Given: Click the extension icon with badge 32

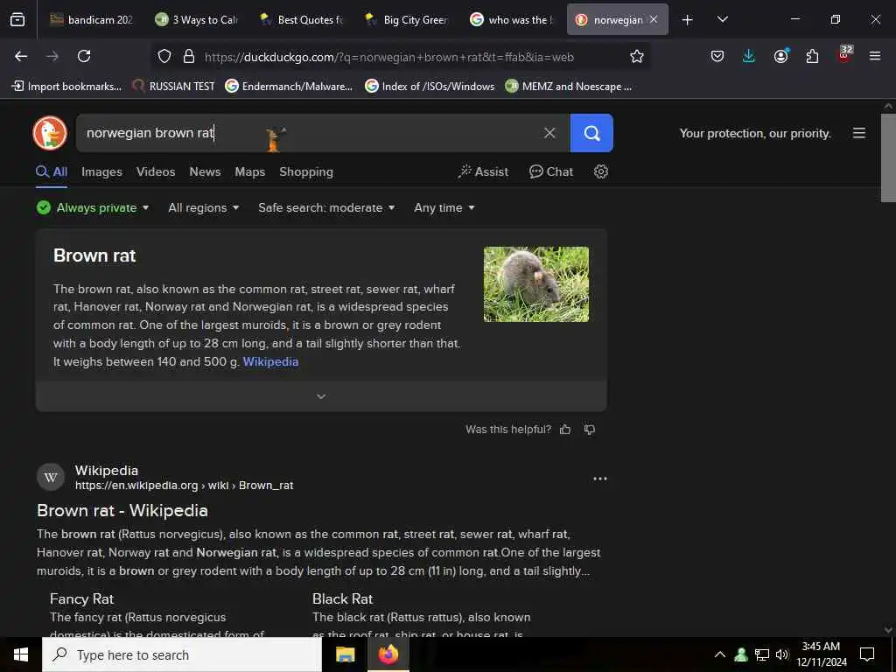Looking at the screenshot, I should coord(844,54).
